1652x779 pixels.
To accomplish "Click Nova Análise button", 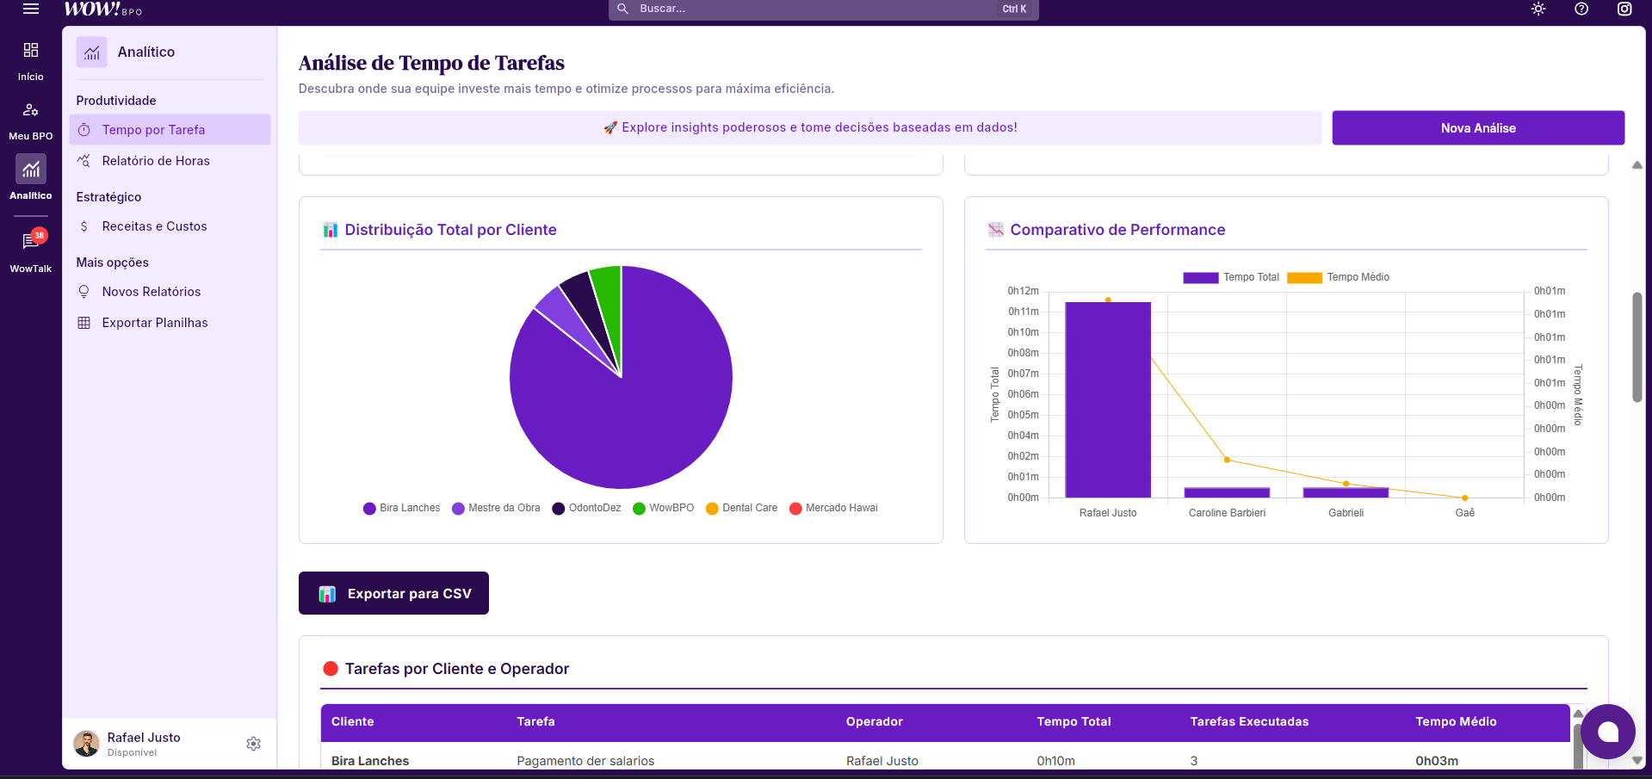I will tap(1477, 127).
